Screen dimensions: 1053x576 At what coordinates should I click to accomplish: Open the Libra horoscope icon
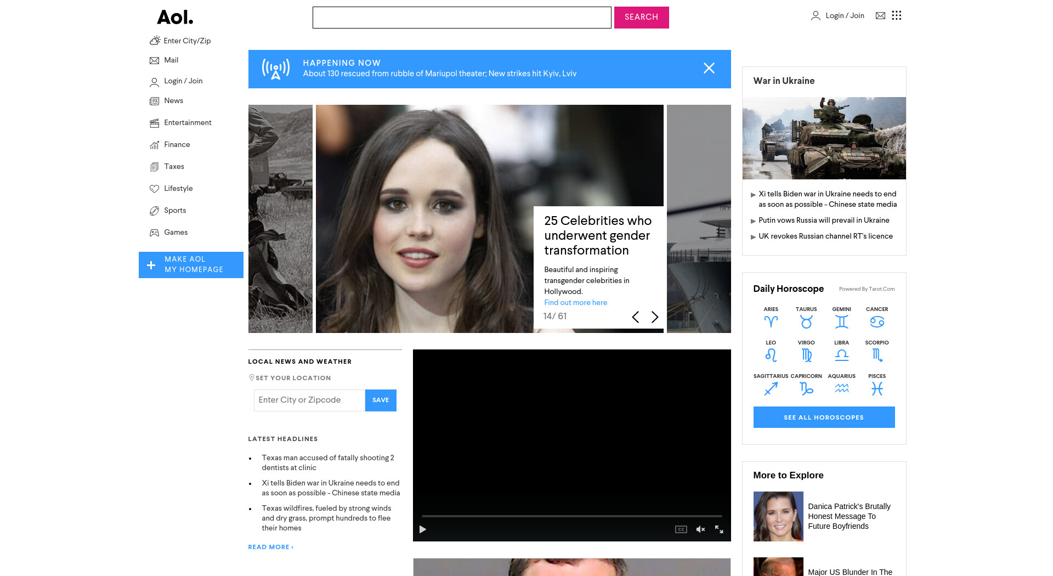point(842,355)
